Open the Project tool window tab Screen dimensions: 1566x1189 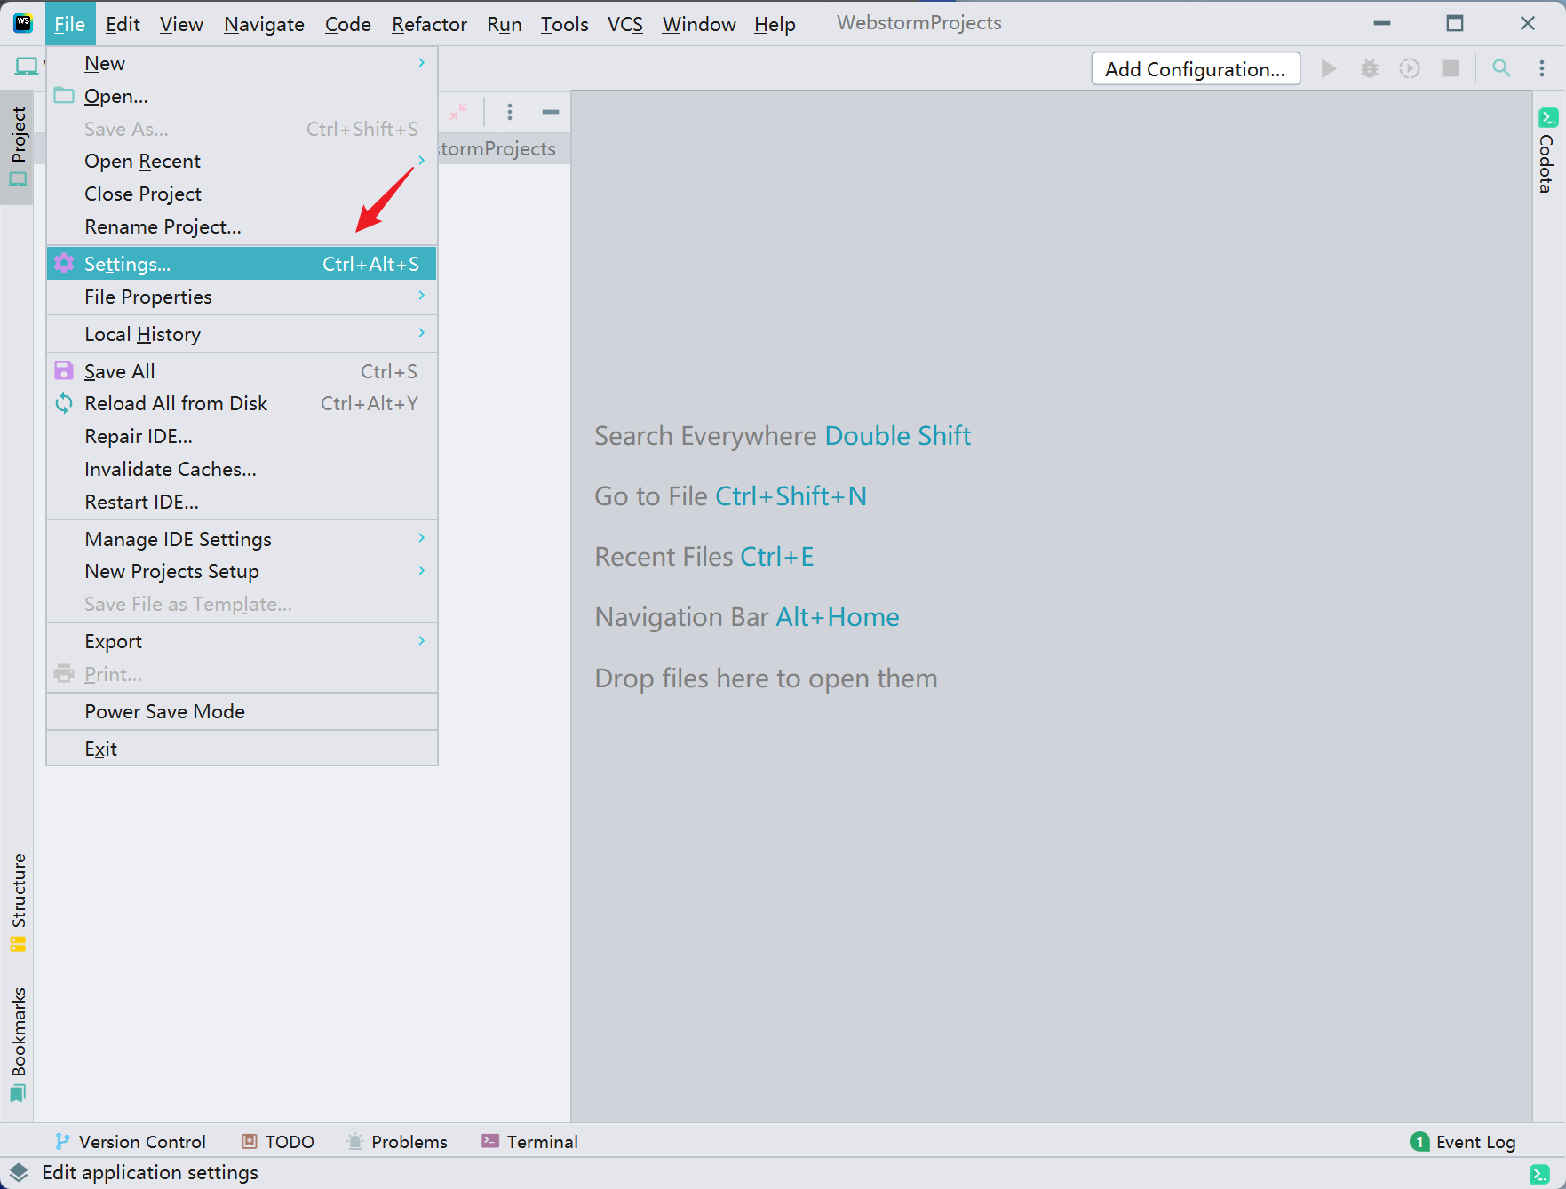click(18, 147)
